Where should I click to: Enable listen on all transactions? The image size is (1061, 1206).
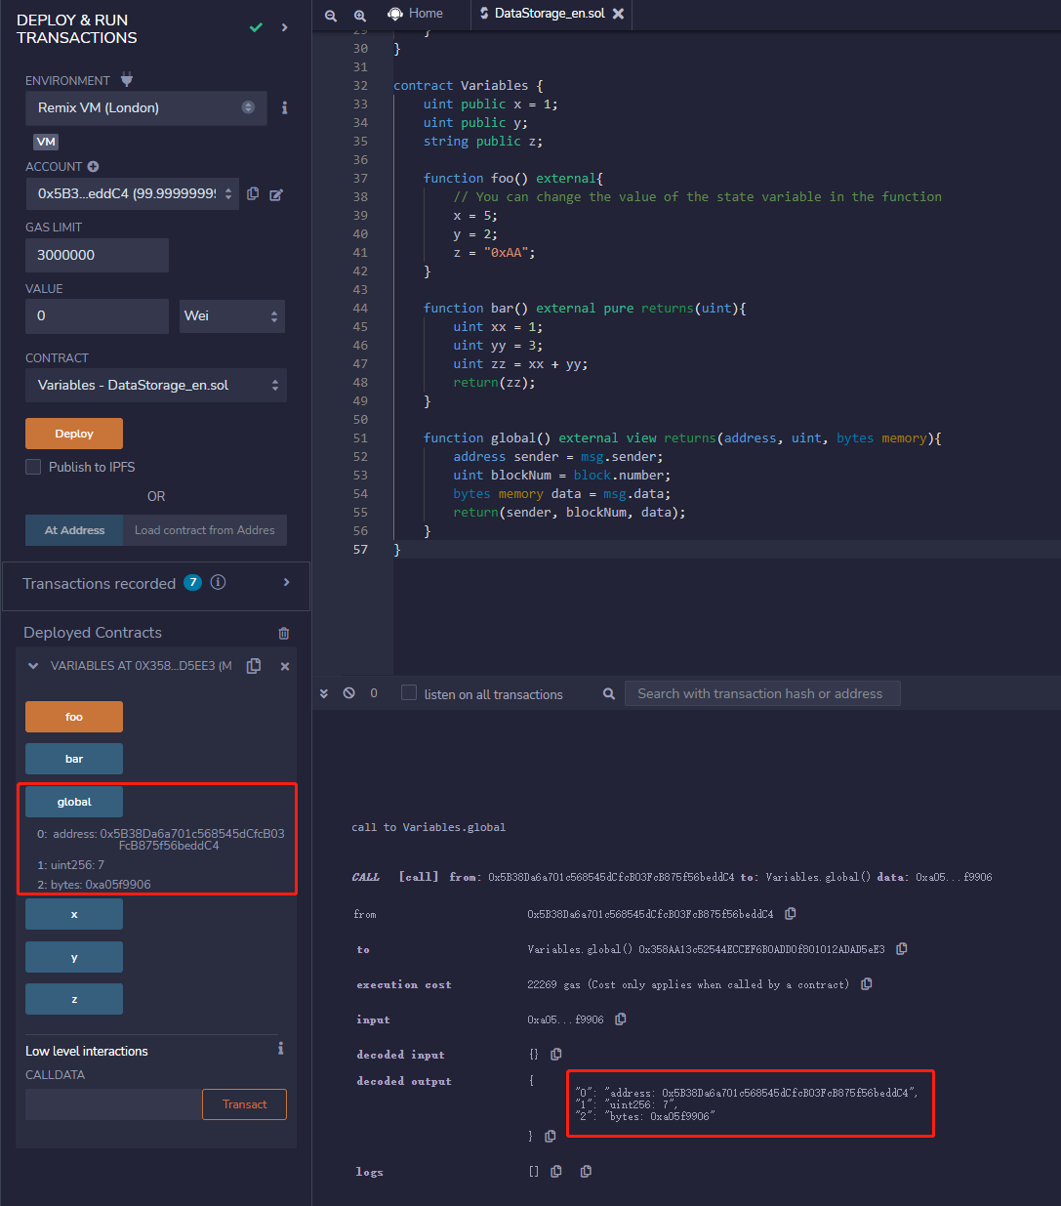[x=408, y=692]
